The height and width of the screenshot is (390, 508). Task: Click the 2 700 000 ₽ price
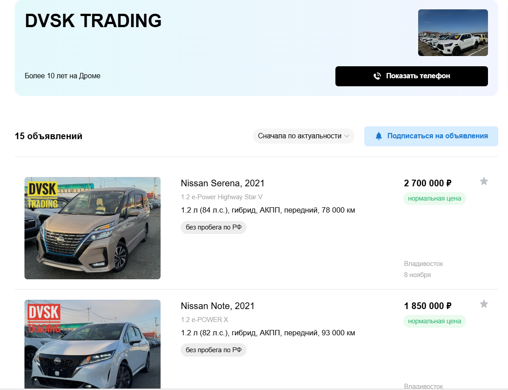click(427, 183)
